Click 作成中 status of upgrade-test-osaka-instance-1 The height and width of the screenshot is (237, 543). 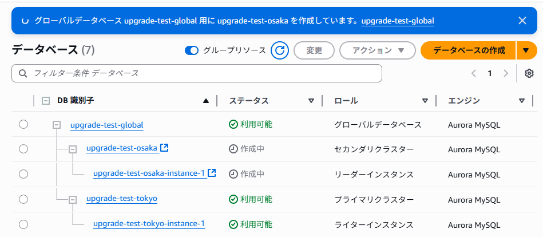pos(247,174)
